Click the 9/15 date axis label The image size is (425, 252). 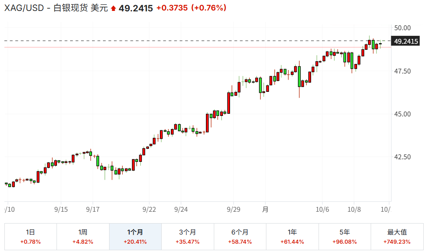[x=61, y=210]
